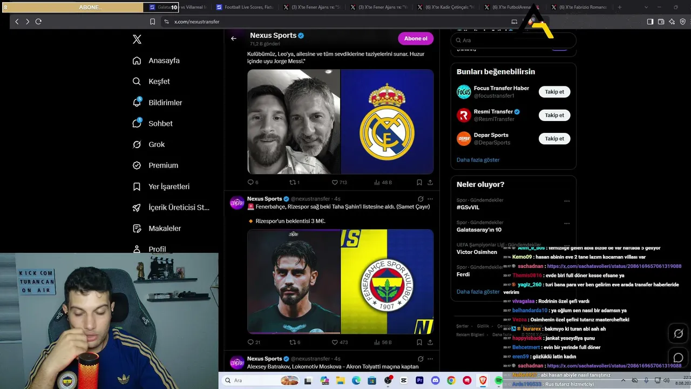Screen dimensions: 691x389
Task: Open the Resmi Transfer profile
Action: pyautogui.click(x=493, y=112)
